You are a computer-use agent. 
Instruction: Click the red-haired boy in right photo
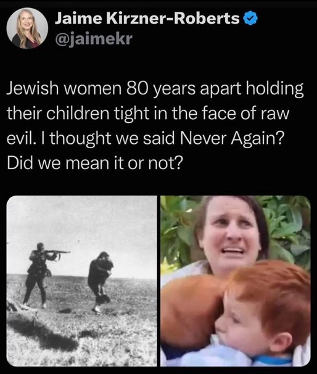tap(263, 315)
